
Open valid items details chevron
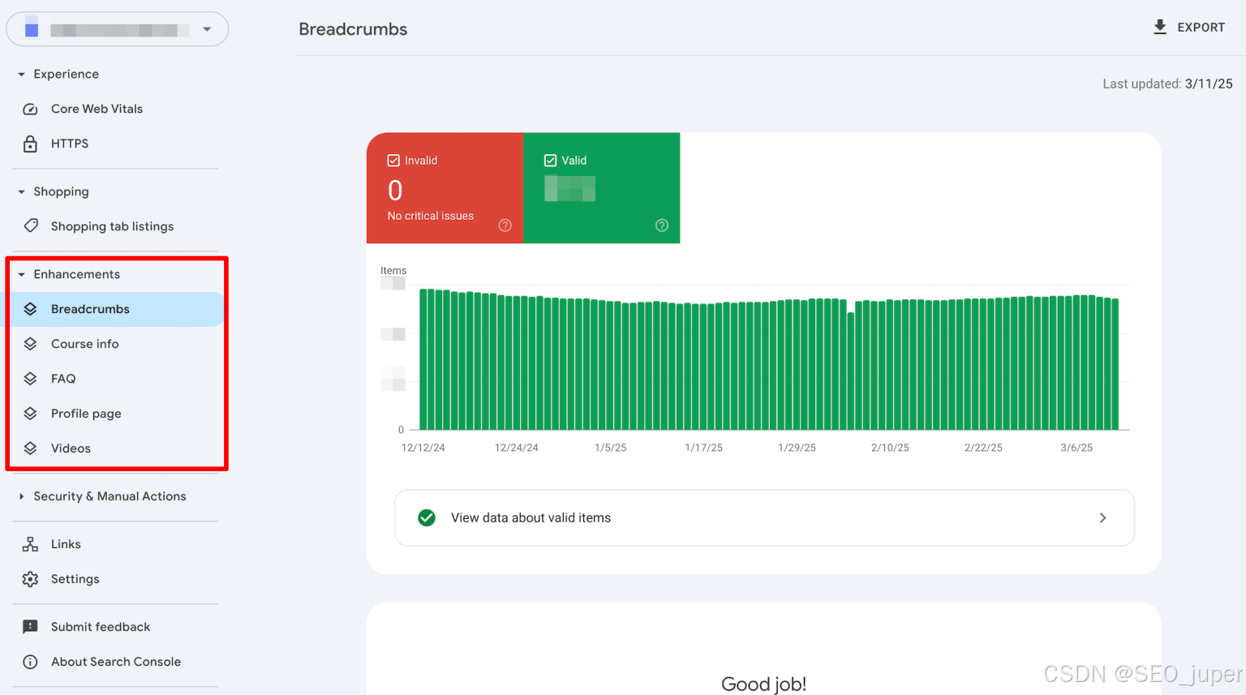(x=1102, y=517)
